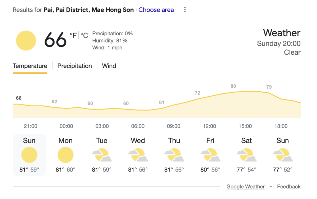Select Wednesday's partly cloudy icon

point(138,155)
